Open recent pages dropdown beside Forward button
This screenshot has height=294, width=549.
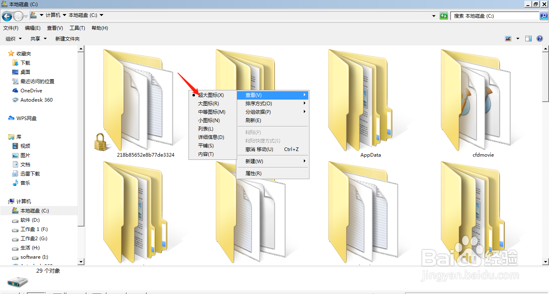pyautogui.click(x=26, y=16)
